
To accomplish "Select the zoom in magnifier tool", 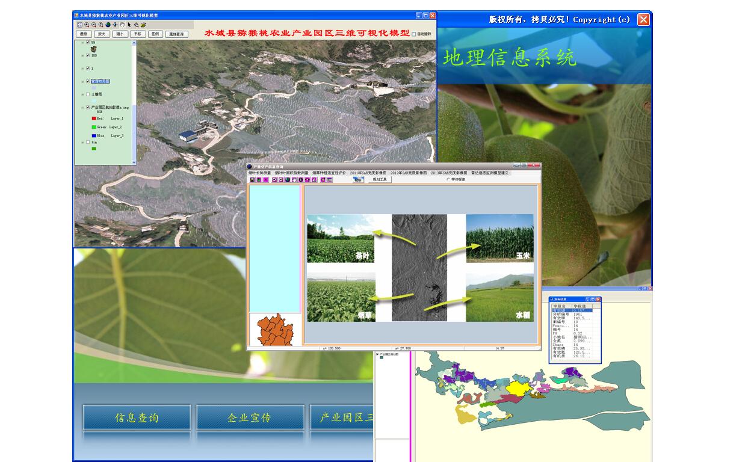I will tap(87, 25).
